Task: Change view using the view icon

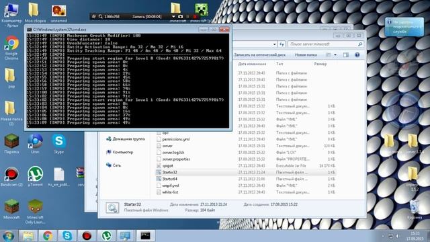Action: [x=329, y=55]
